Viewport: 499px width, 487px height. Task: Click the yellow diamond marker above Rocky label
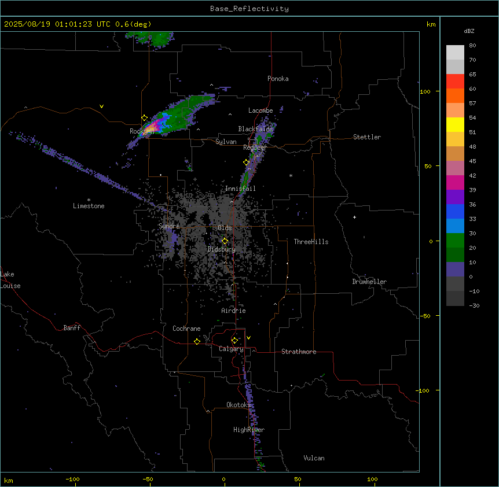pyautogui.click(x=145, y=118)
